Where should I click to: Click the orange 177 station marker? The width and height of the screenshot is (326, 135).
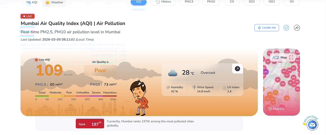tap(275, 93)
